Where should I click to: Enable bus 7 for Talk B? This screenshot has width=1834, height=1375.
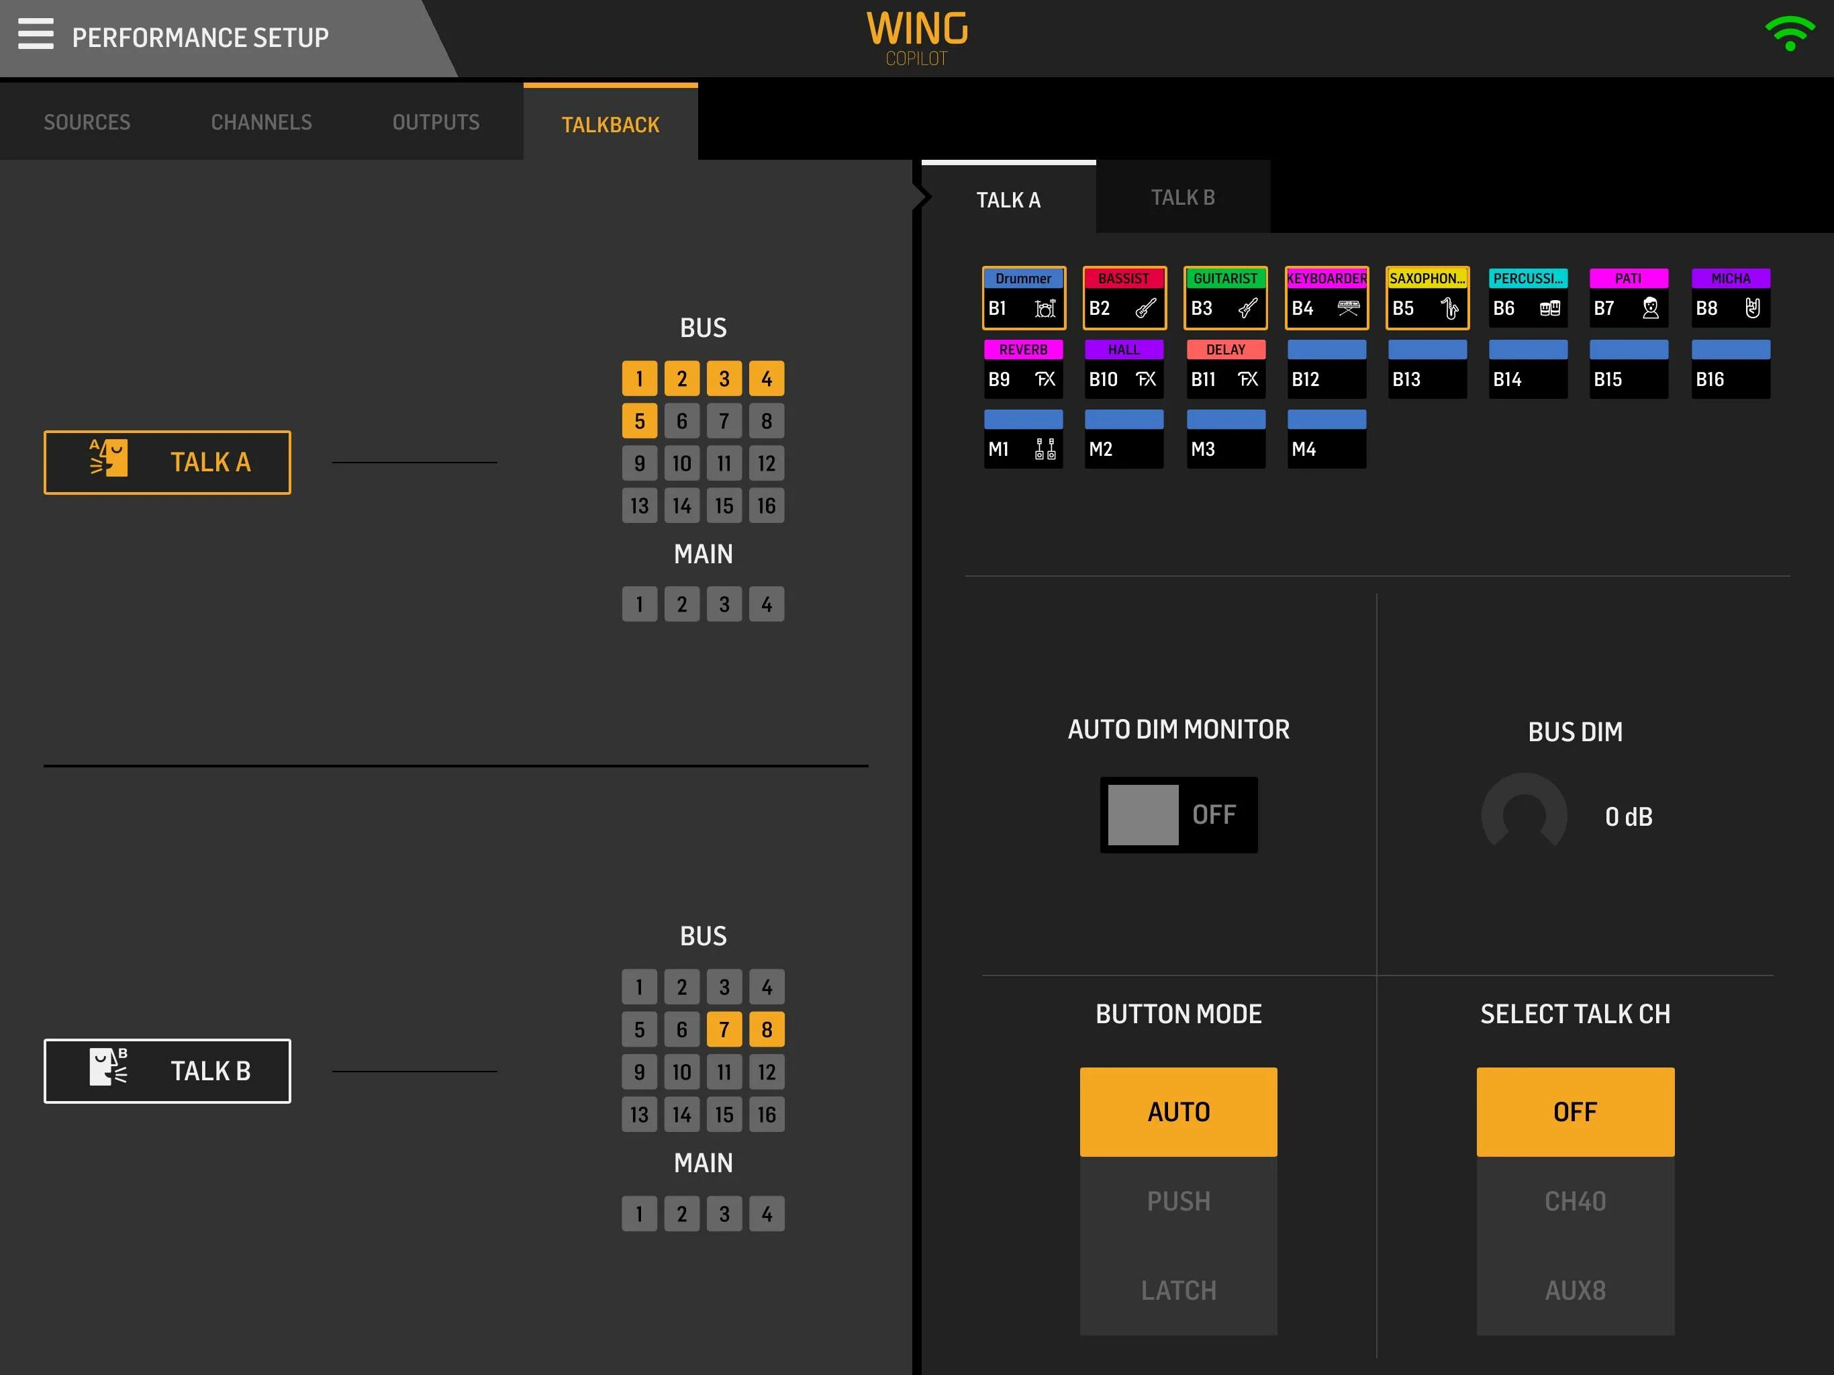pyautogui.click(x=722, y=1030)
